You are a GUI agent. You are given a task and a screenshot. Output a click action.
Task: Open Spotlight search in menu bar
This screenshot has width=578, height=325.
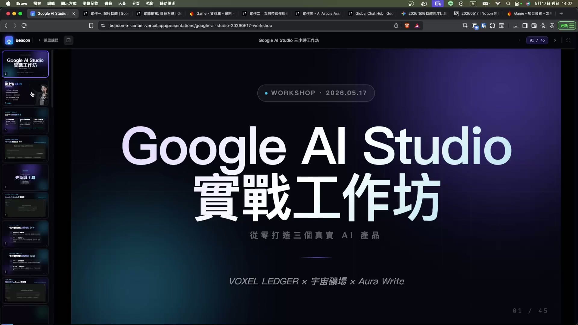pos(508,4)
